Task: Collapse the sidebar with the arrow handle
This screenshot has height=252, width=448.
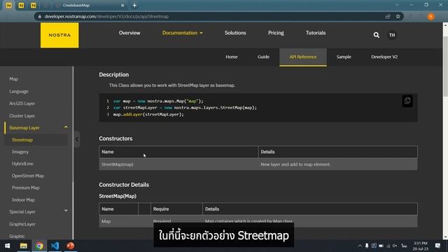Action: [76, 139]
